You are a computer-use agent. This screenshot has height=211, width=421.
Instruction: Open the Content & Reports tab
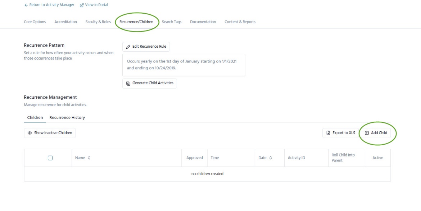[x=240, y=22]
